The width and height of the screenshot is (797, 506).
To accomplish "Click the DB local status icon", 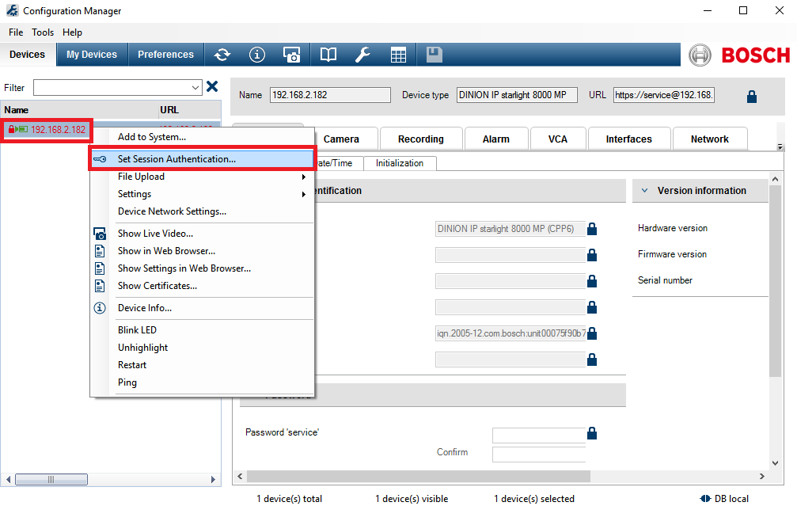I will [x=705, y=498].
